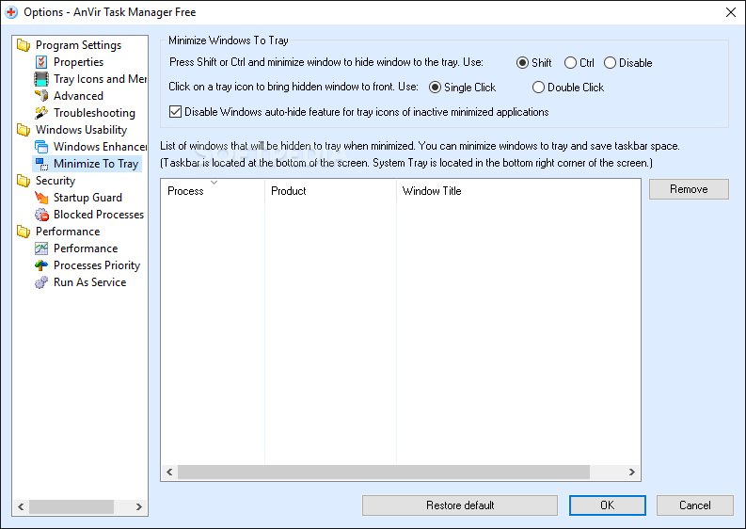Select the Shift radio option
This screenshot has width=746, height=529.
point(522,63)
